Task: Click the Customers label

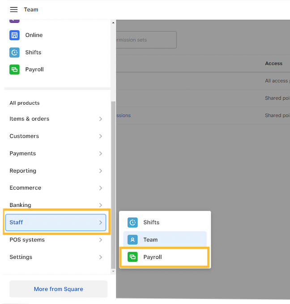Action: point(24,136)
